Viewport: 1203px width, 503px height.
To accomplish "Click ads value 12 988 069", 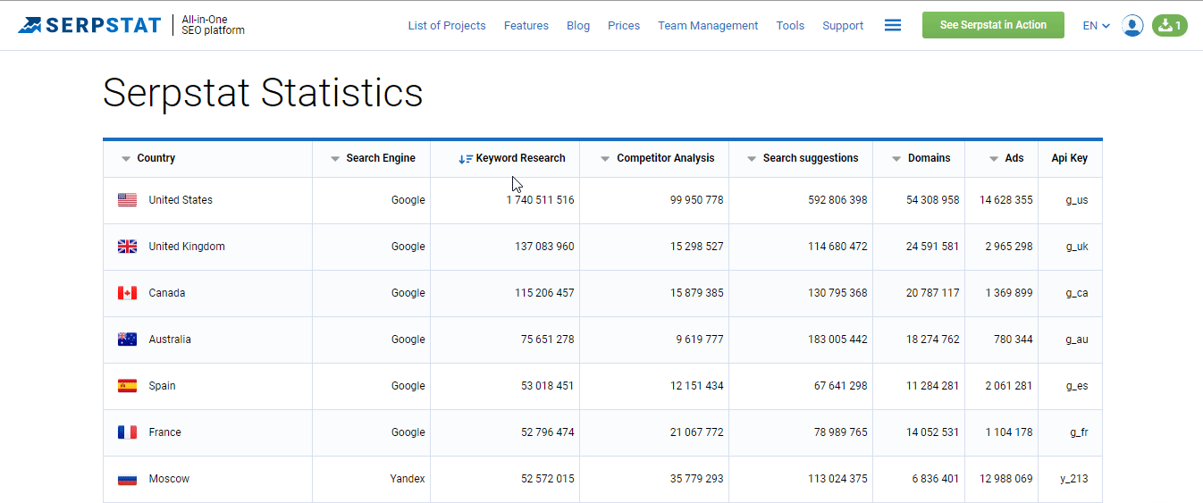I will click(1006, 479).
